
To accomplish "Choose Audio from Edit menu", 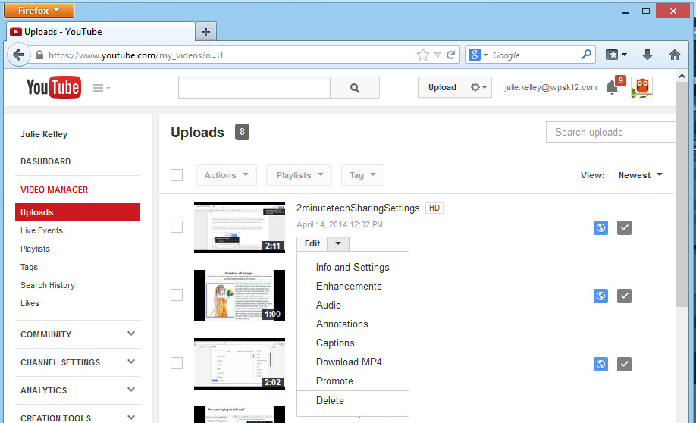I will (x=353, y=305).
